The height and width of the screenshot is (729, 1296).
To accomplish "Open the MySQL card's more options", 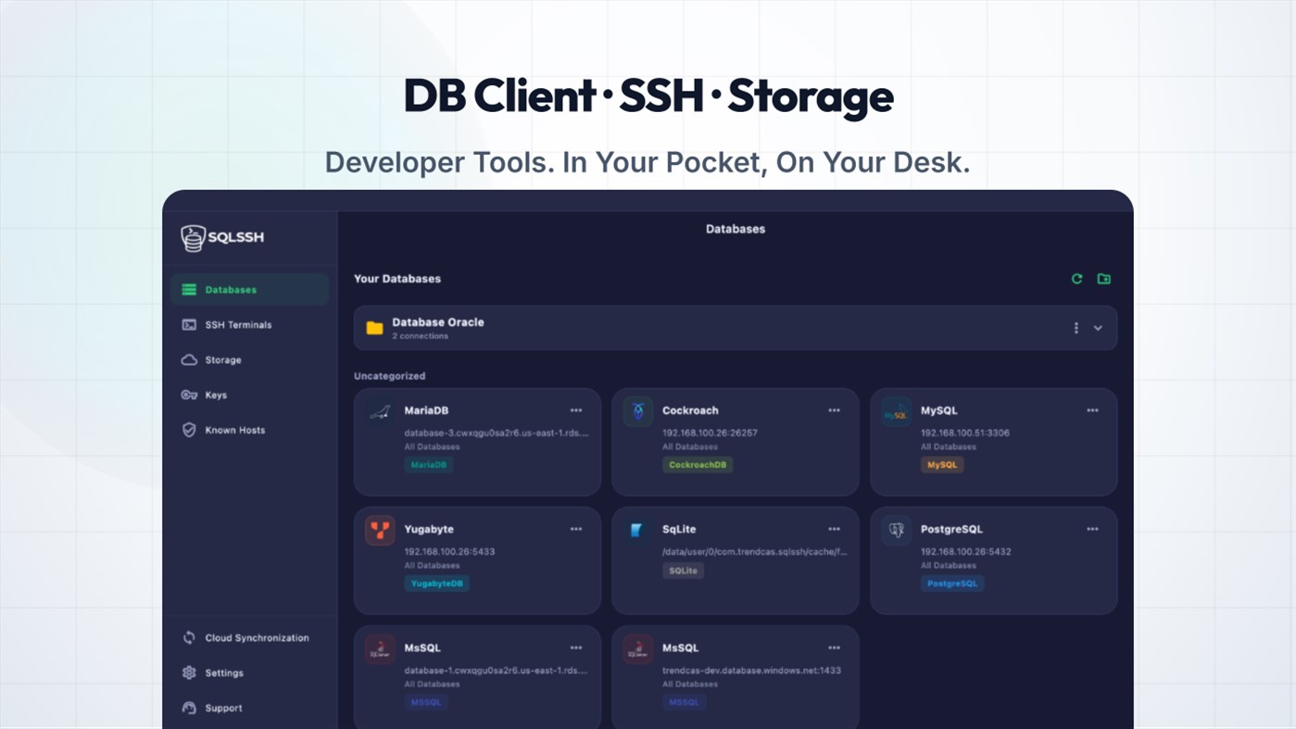I will [x=1093, y=410].
